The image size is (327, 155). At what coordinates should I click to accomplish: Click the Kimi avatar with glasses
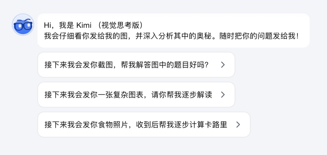(x=23, y=24)
